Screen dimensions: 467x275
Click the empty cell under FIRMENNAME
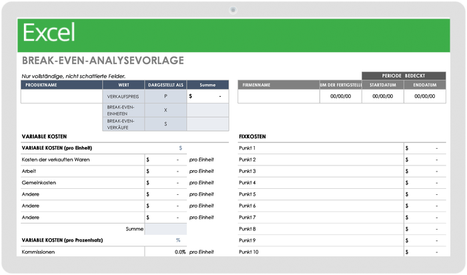[279, 97]
